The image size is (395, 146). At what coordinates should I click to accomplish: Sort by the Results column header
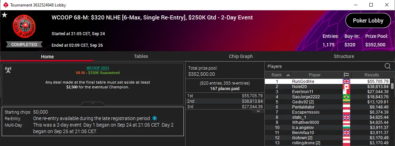(371, 75)
